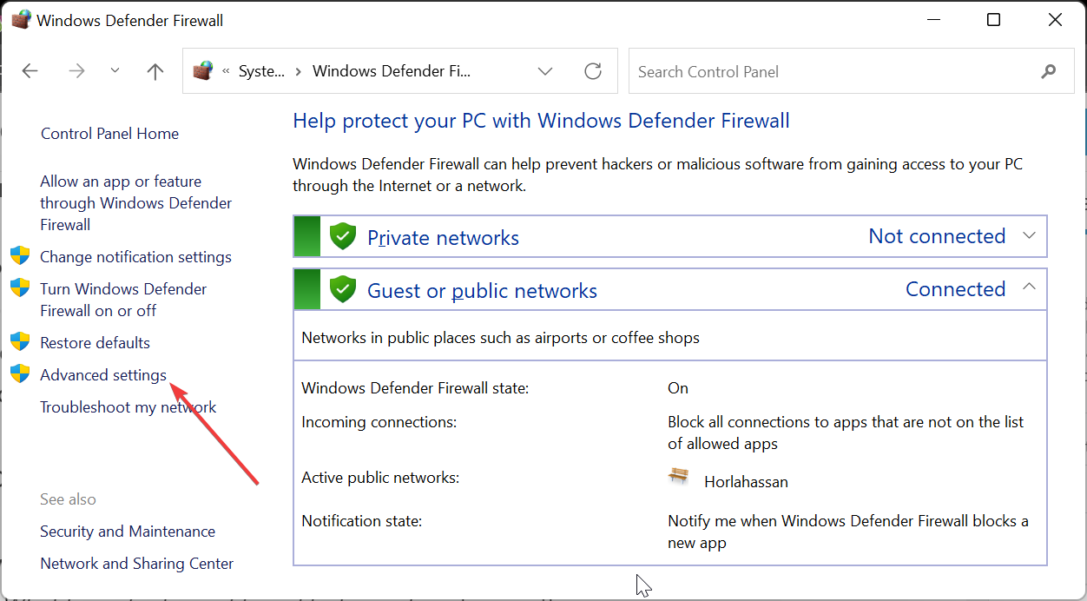Image resolution: width=1087 pixels, height=601 pixels.
Task: Click the Notification state label
Action: (361, 521)
